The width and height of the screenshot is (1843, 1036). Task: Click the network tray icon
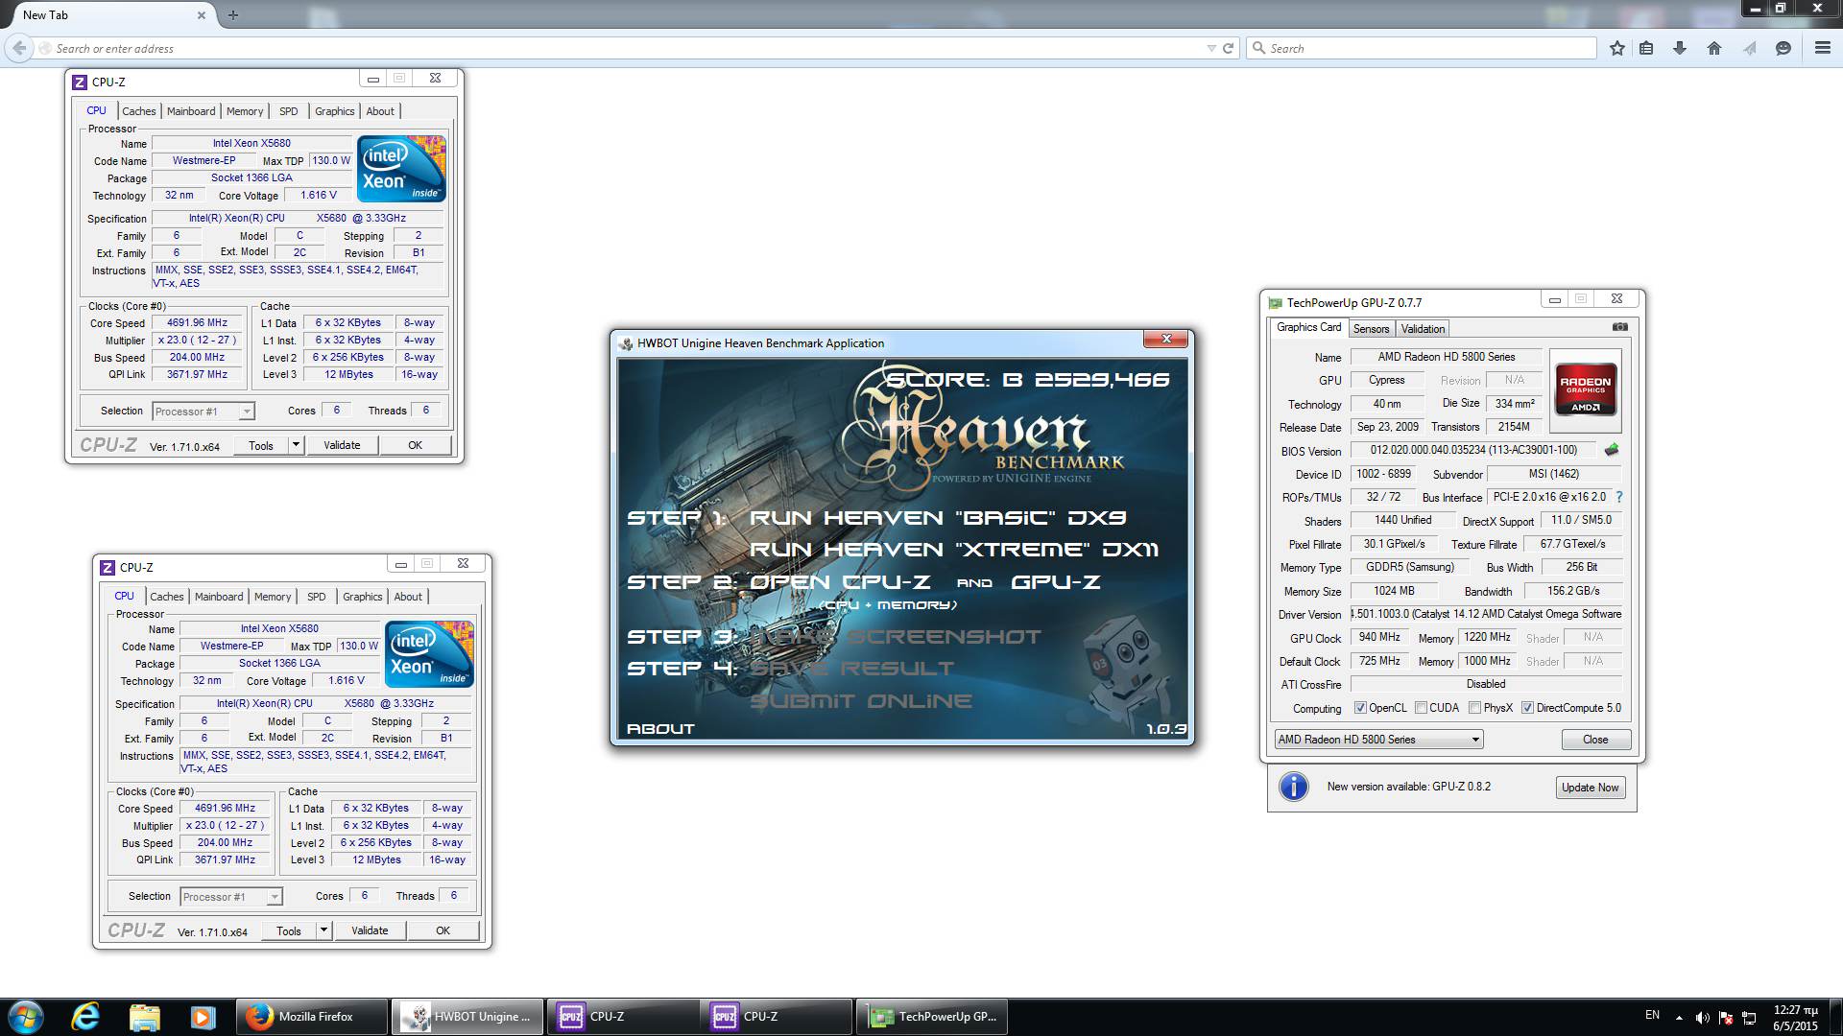click(x=1749, y=1018)
